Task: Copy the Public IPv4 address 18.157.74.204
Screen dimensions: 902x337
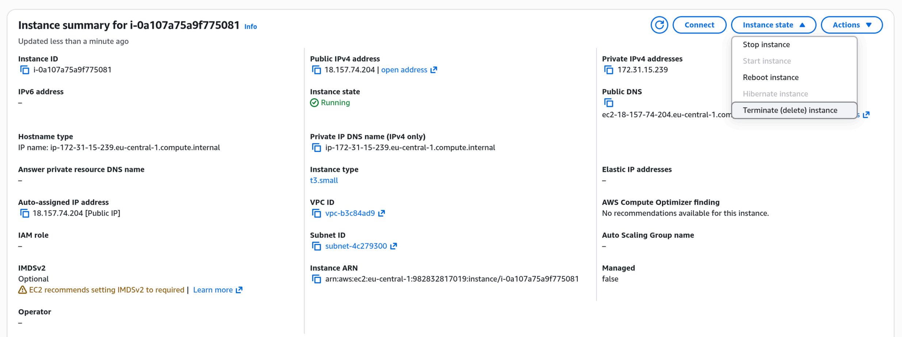Action: [x=316, y=69]
